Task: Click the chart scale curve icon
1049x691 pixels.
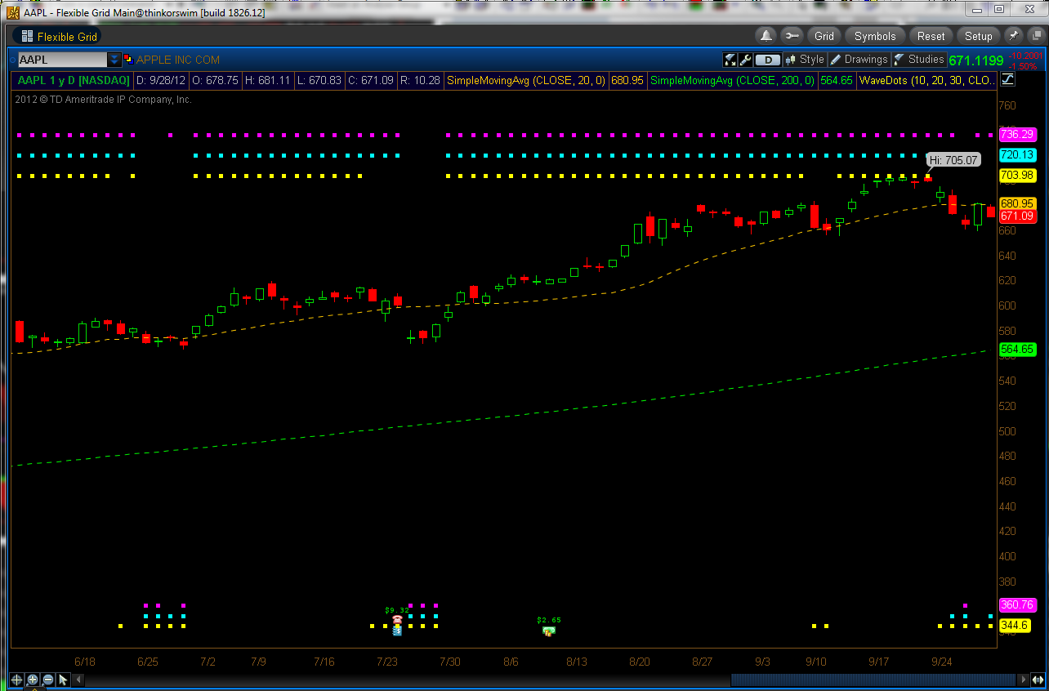Action: pos(1007,79)
